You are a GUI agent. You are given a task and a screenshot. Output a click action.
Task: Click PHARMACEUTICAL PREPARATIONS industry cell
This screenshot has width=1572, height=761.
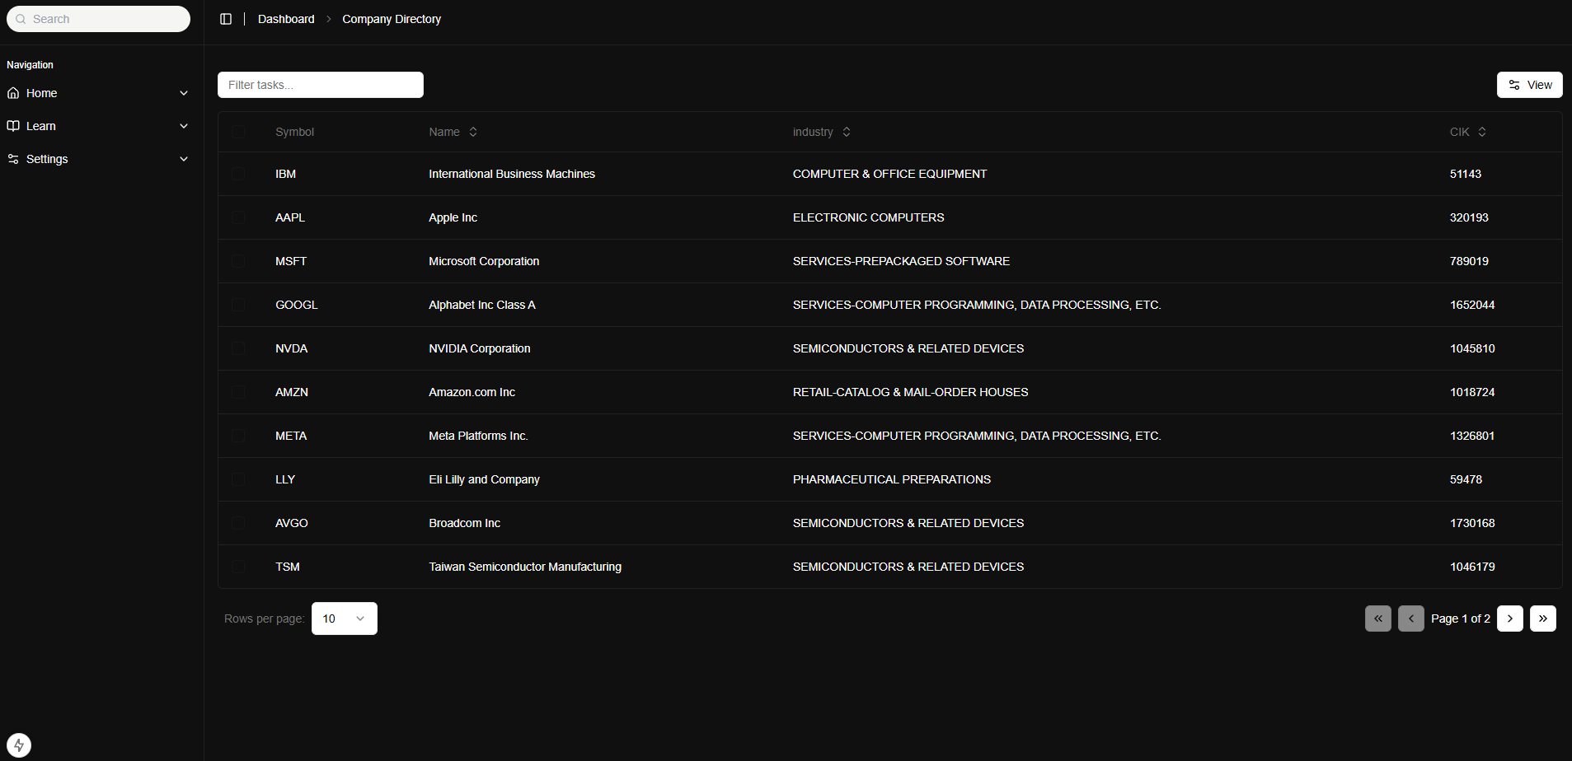pyautogui.click(x=892, y=479)
